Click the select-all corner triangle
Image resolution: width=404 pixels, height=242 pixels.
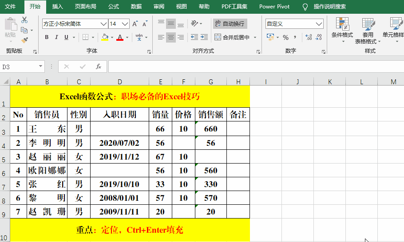tap(5, 82)
